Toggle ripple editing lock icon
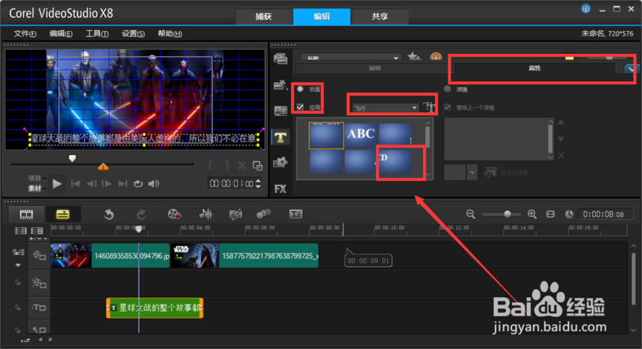Screen dimensions: 642x349 [19, 252]
